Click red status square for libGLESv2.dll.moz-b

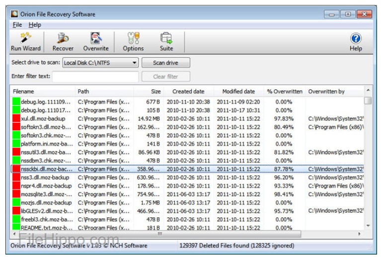[x=16, y=211]
